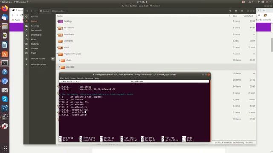This screenshot has width=273, height=153.
Task: Open Skype from the dock
Action: point(5,99)
